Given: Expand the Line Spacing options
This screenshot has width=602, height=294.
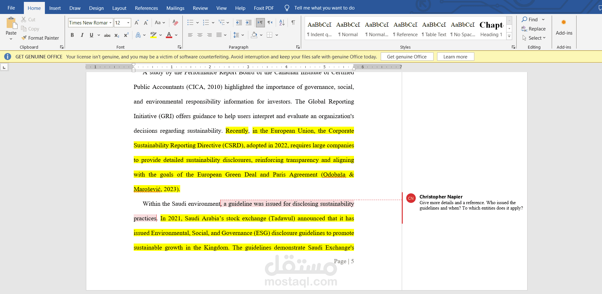Looking at the screenshot, I should coord(243,35).
